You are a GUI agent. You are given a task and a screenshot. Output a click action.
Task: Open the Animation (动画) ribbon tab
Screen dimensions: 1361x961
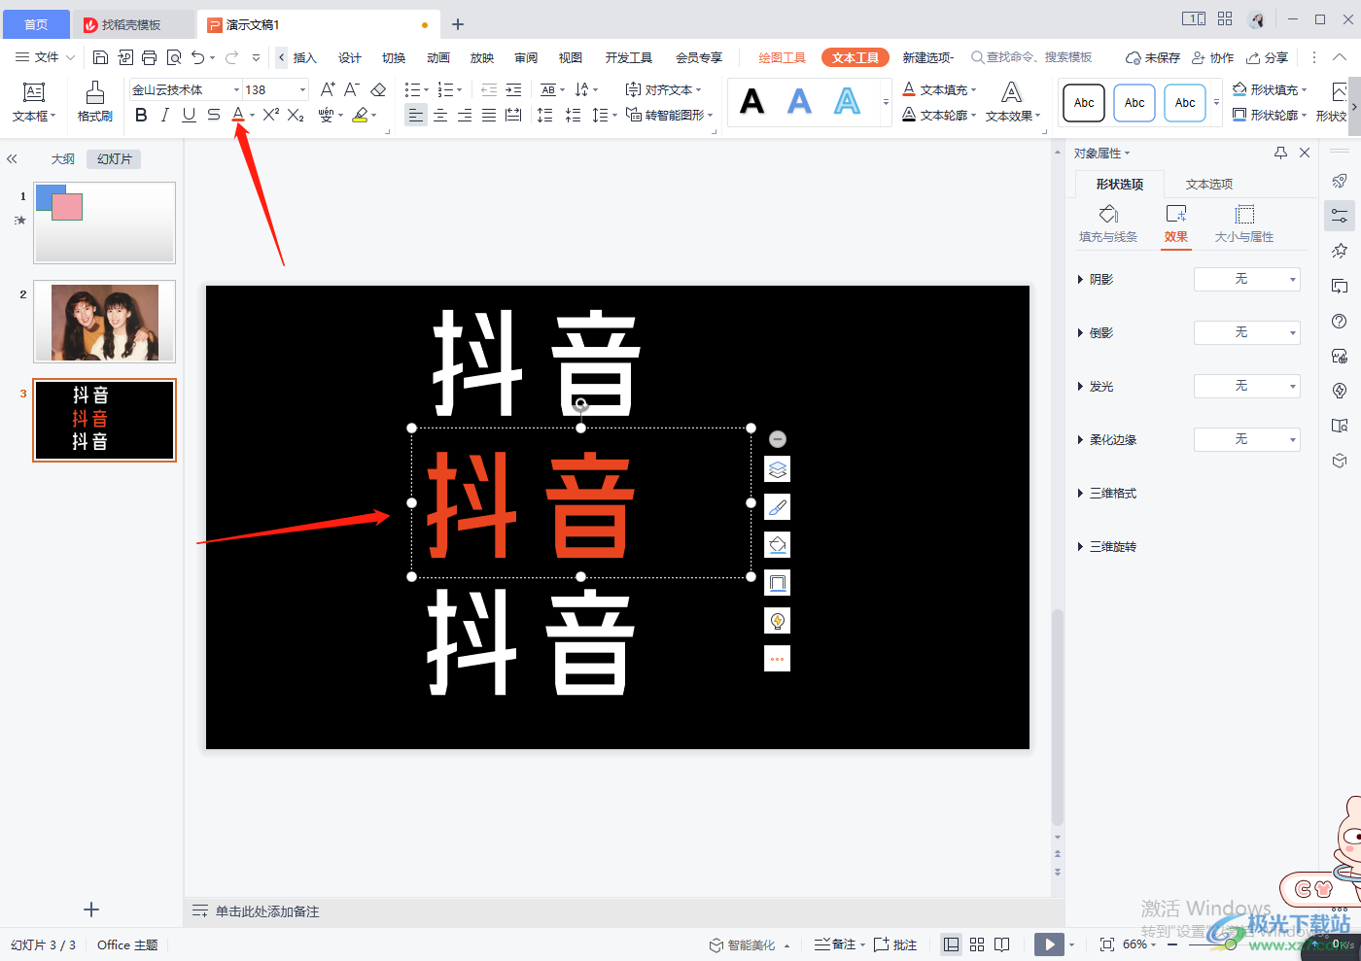438,57
